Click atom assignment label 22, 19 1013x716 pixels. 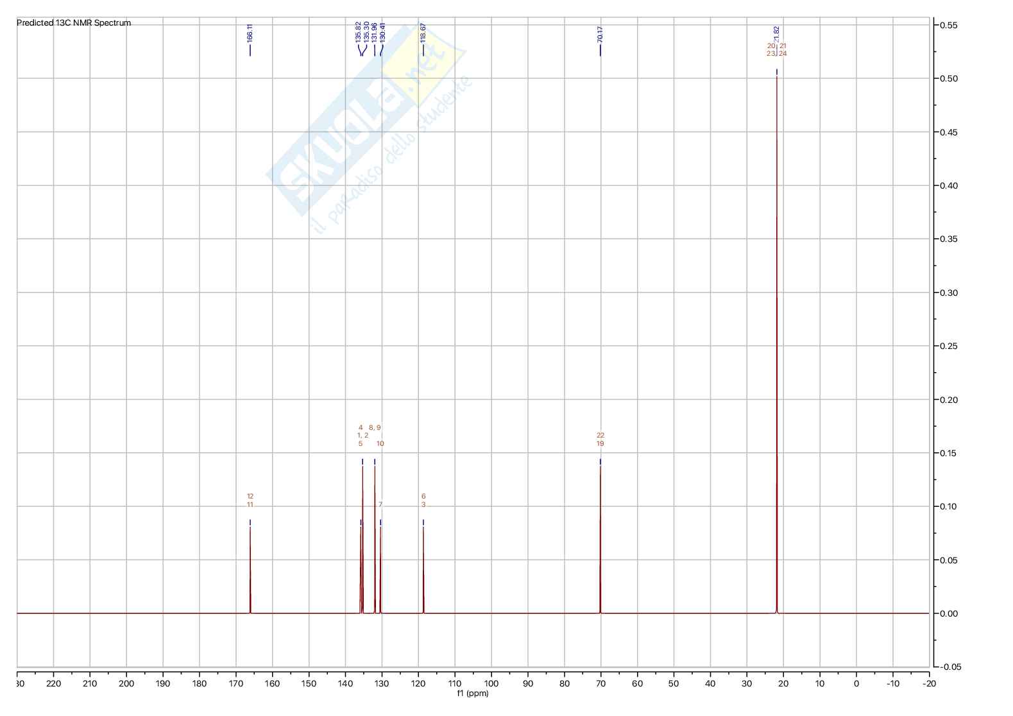(600, 439)
